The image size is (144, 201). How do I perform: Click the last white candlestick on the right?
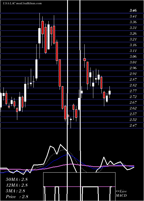(x=109, y=92)
